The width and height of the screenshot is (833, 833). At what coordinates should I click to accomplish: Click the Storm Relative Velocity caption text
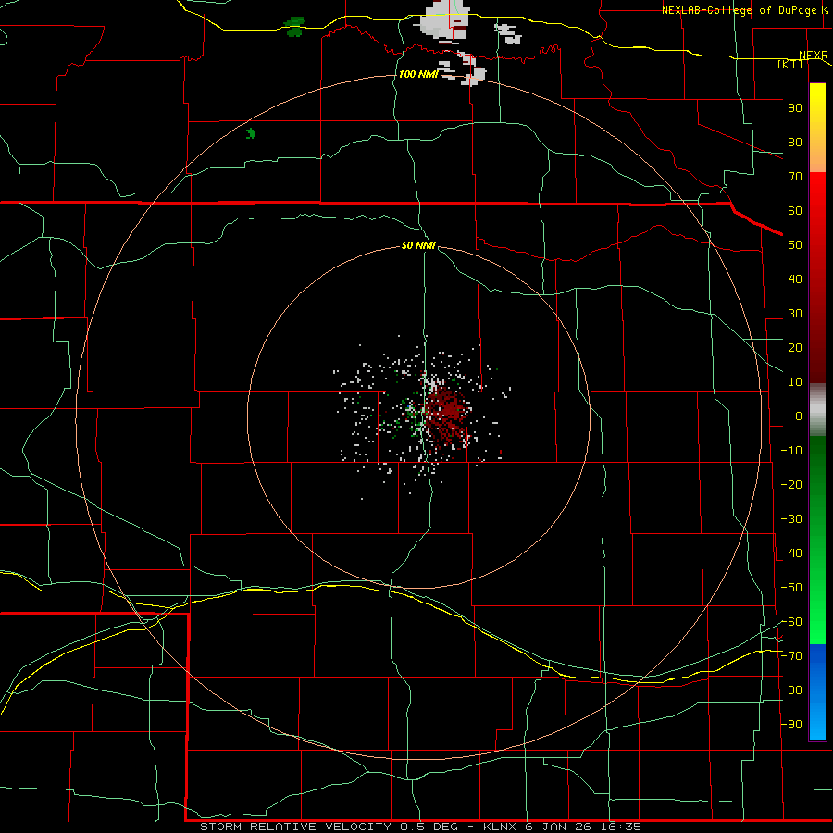click(420, 827)
